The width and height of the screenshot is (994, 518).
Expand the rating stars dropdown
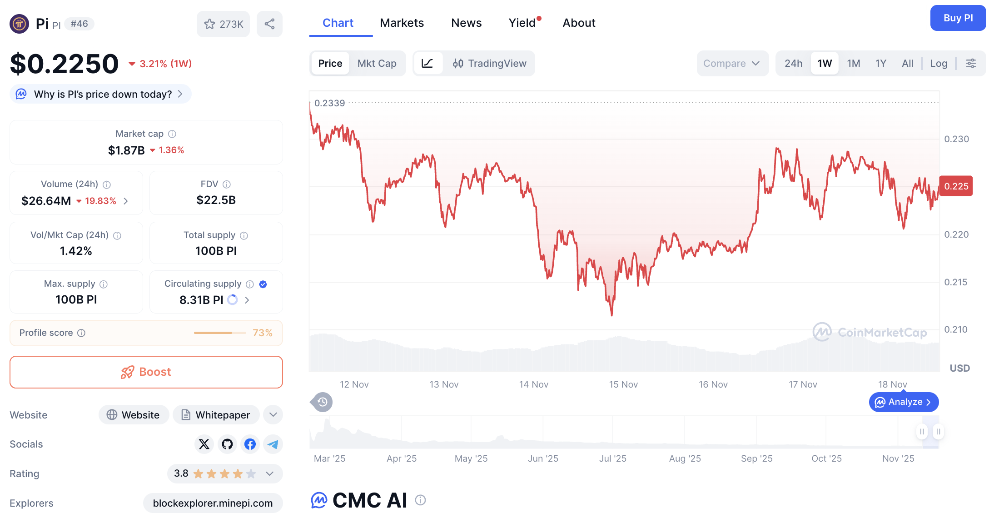point(269,473)
